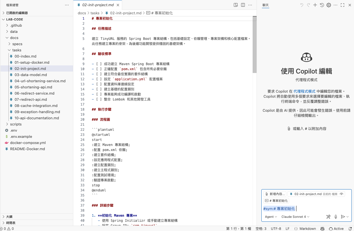
Task: Click the notification bell in status bar
Action: (x=350, y=228)
